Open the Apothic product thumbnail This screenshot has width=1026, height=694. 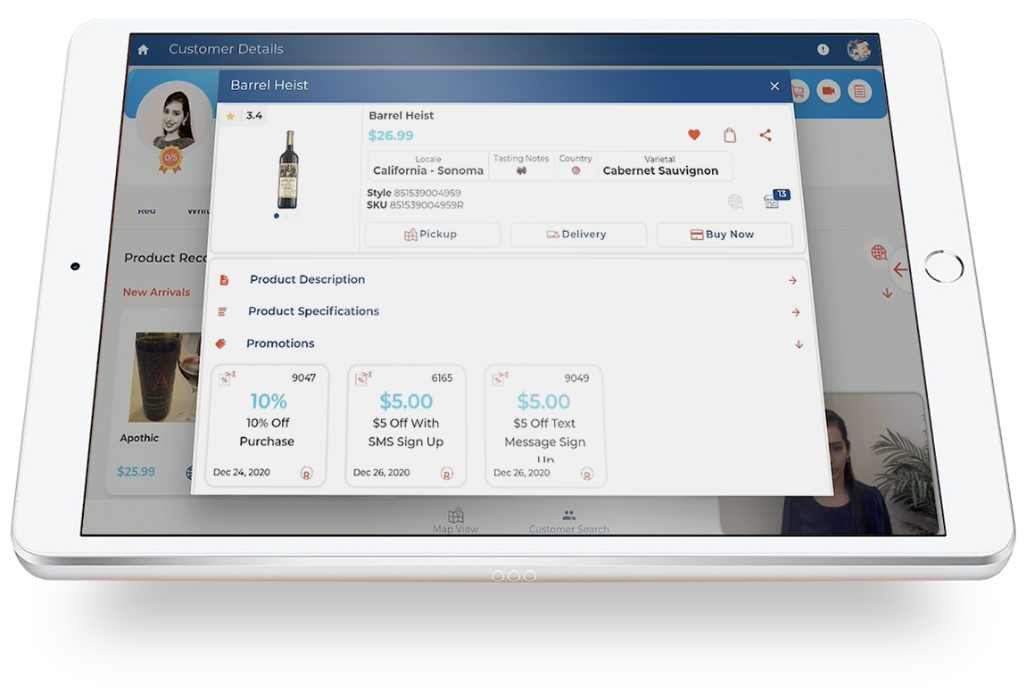163,376
